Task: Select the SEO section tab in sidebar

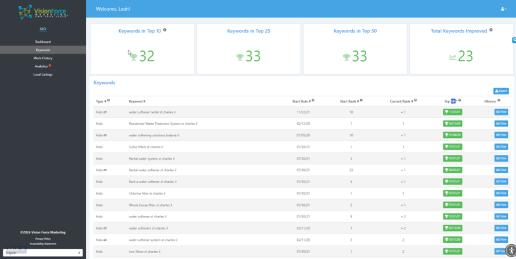Action: coord(43,30)
